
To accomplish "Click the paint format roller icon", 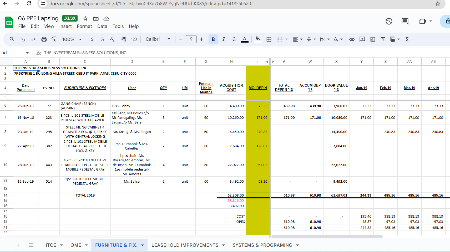I will pyautogui.click(x=54, y=39).
